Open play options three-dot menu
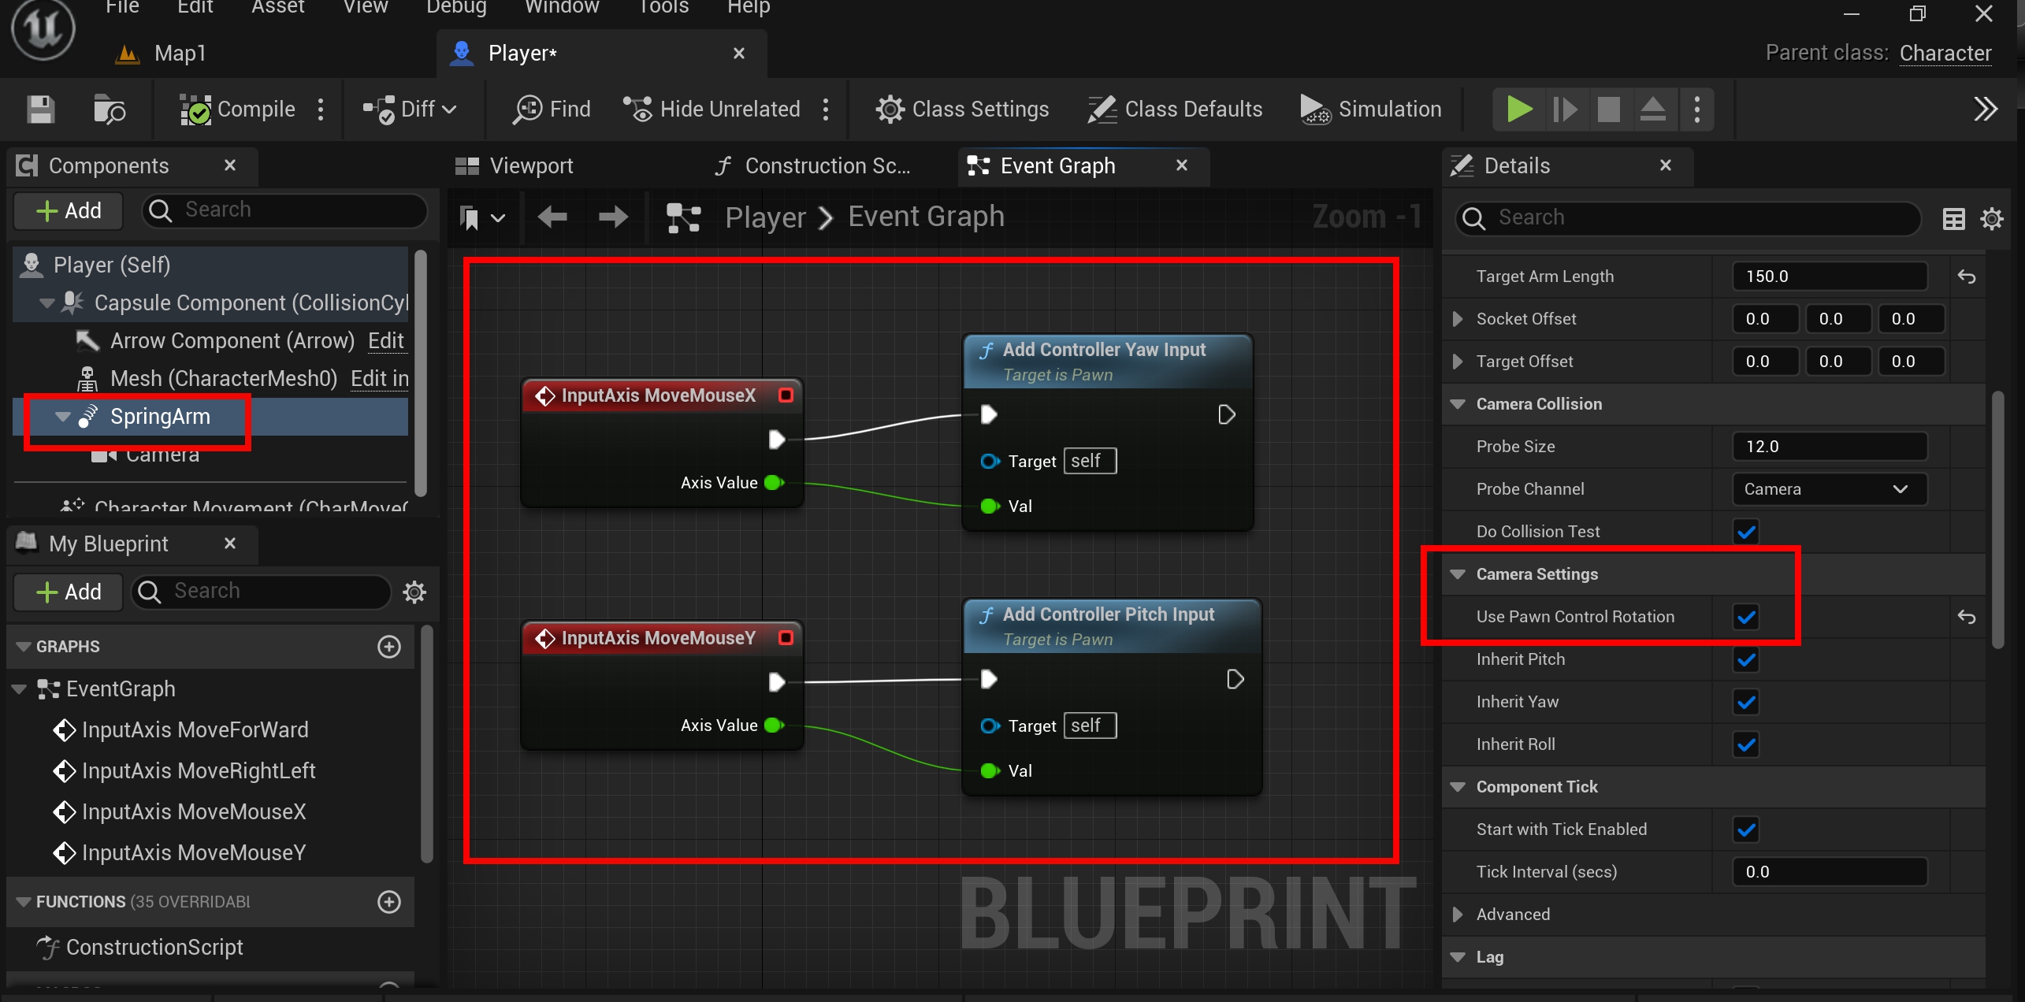 click(1697, 109)
